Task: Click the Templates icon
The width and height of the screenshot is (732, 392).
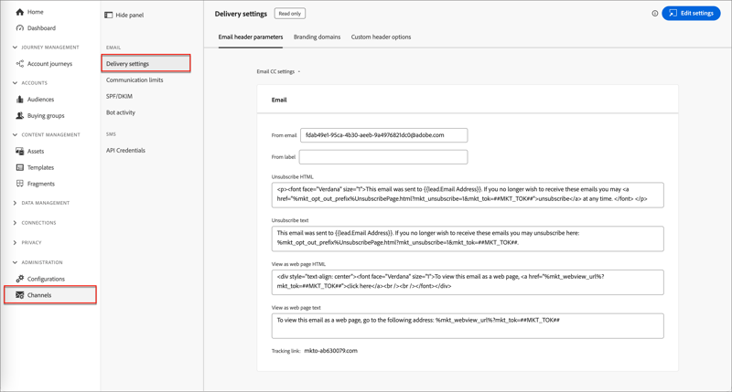Action: pyautogui.click(x=20, y=168)
